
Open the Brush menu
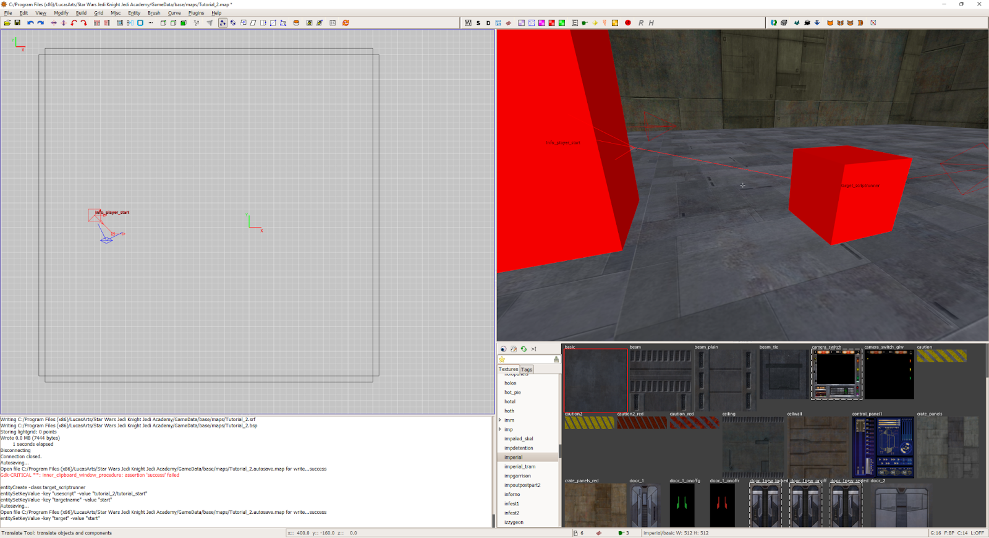[x=154, y=13]
